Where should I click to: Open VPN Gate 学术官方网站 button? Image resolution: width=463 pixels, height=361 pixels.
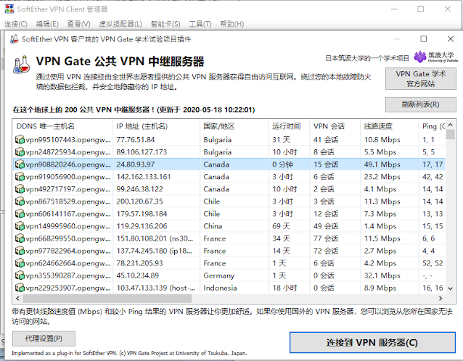[420, 79]
